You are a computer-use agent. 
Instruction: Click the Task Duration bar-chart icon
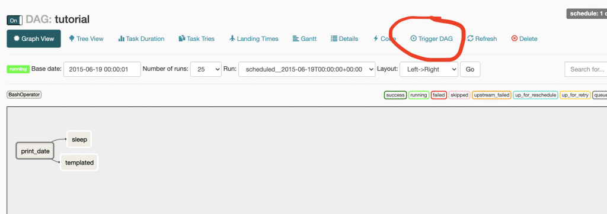point(121,38)
